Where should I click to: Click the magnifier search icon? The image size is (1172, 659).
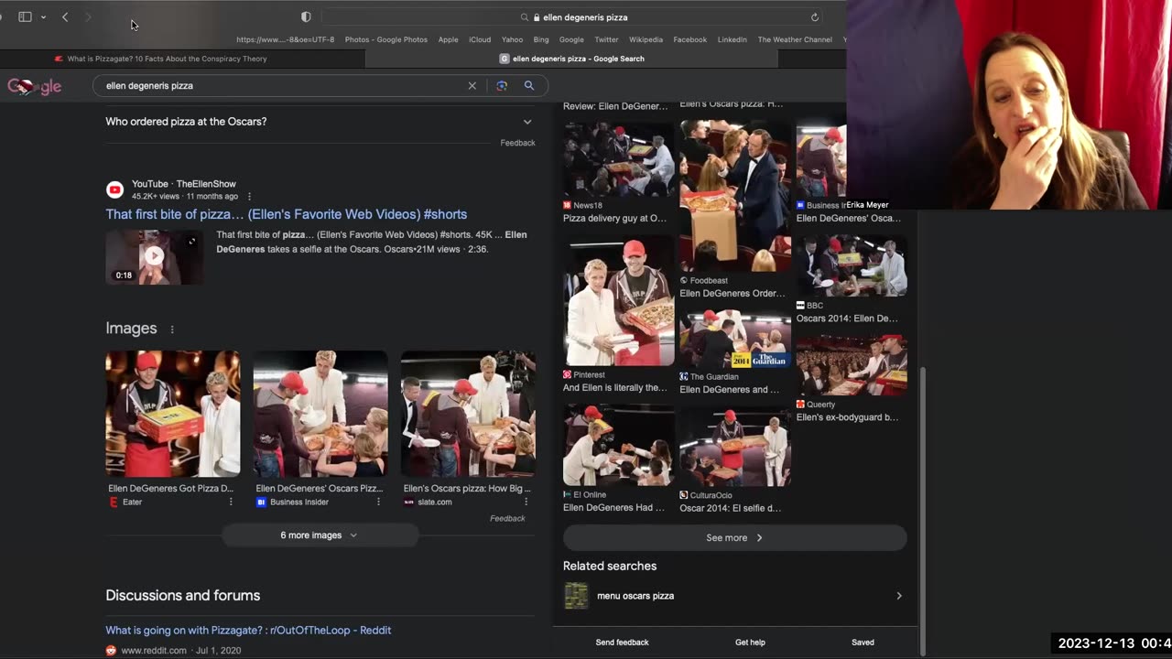click(x=528, y=85)
